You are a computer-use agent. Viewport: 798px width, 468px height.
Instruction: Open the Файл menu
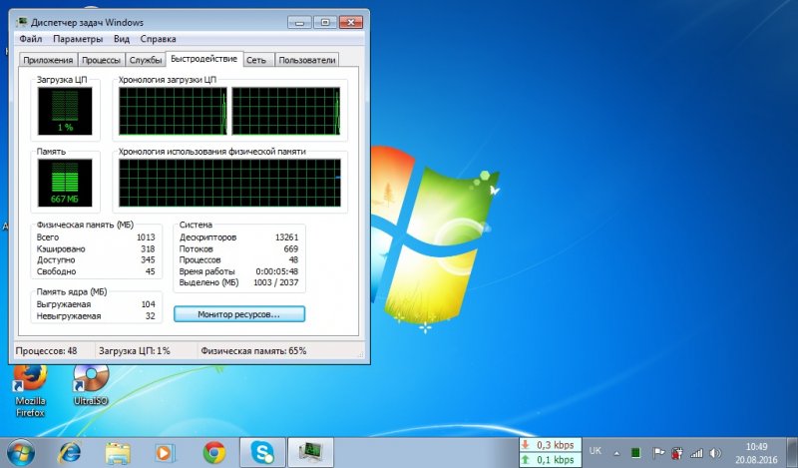click(30, 39)
